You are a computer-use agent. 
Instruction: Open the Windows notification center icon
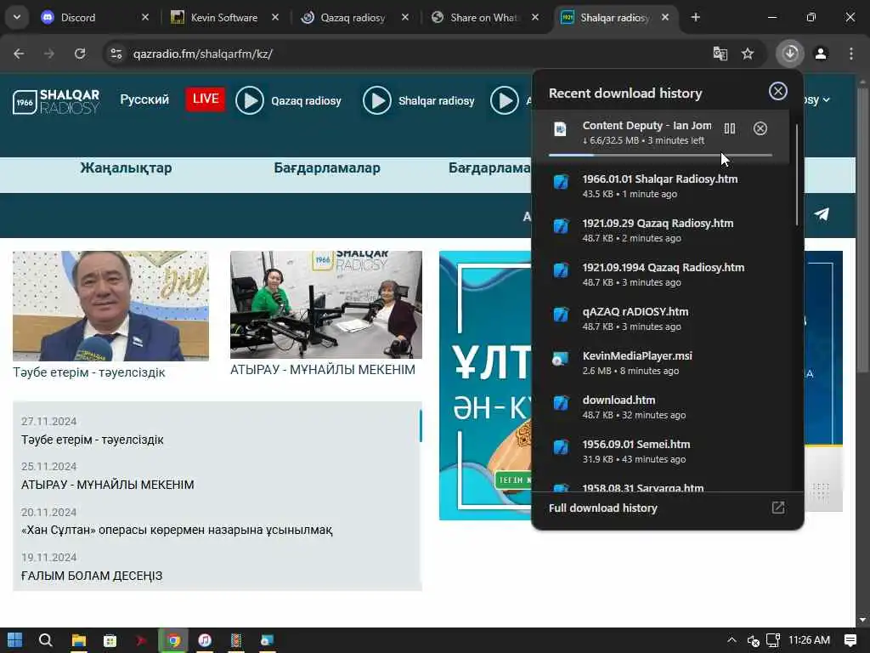click(x=850, y=640)
